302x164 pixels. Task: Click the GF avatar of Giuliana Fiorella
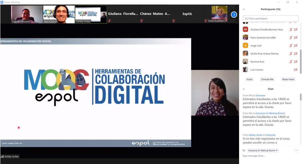(245, 29)
